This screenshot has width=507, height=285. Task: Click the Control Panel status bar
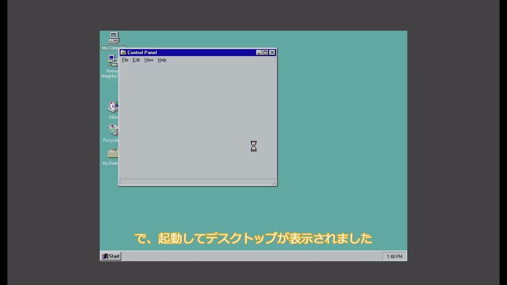pos(198,182)
